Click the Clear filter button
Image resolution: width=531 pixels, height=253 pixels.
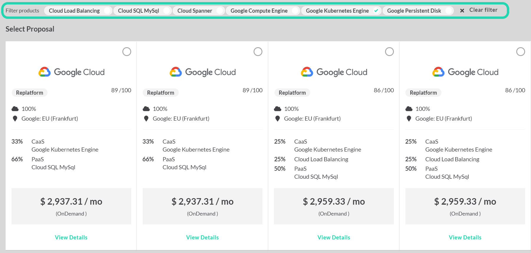click(x=483, y=10)
